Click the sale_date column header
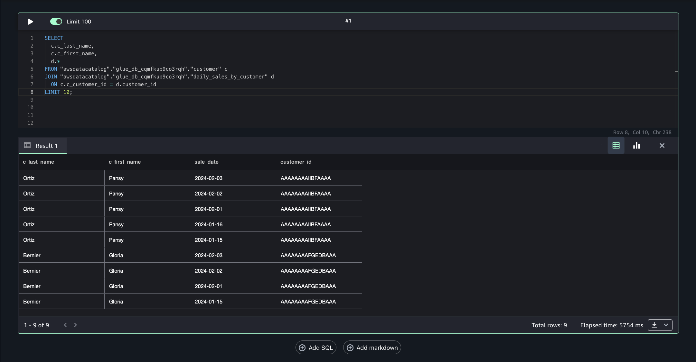 click(x=206, y=162)
